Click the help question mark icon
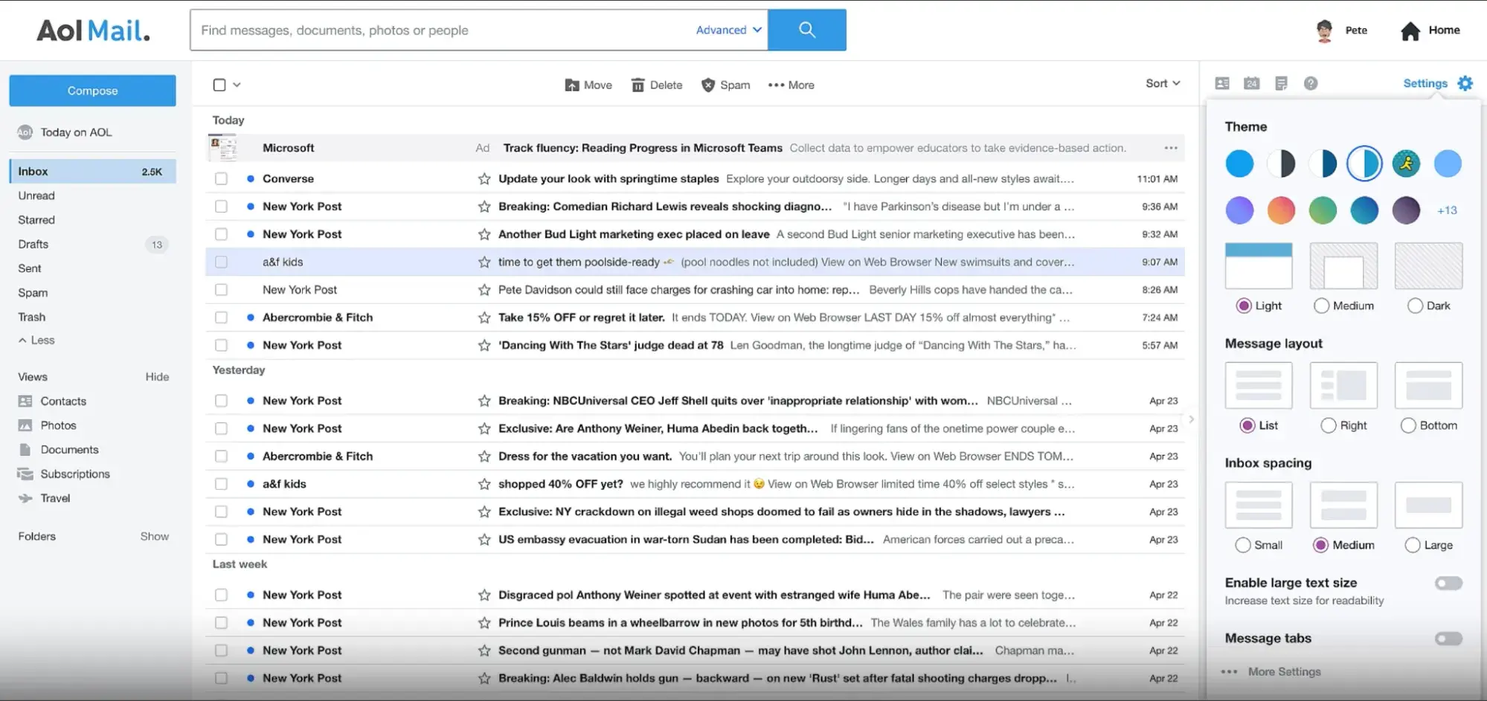Screen dimensions: 1487x701 coord(1311,83)
